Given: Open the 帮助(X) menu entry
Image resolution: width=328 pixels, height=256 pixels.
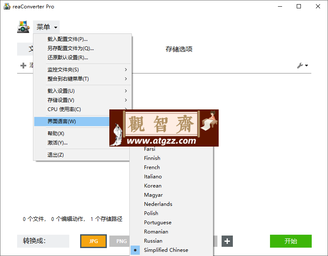Looking at the screenshot, I should tap(72, 134).
